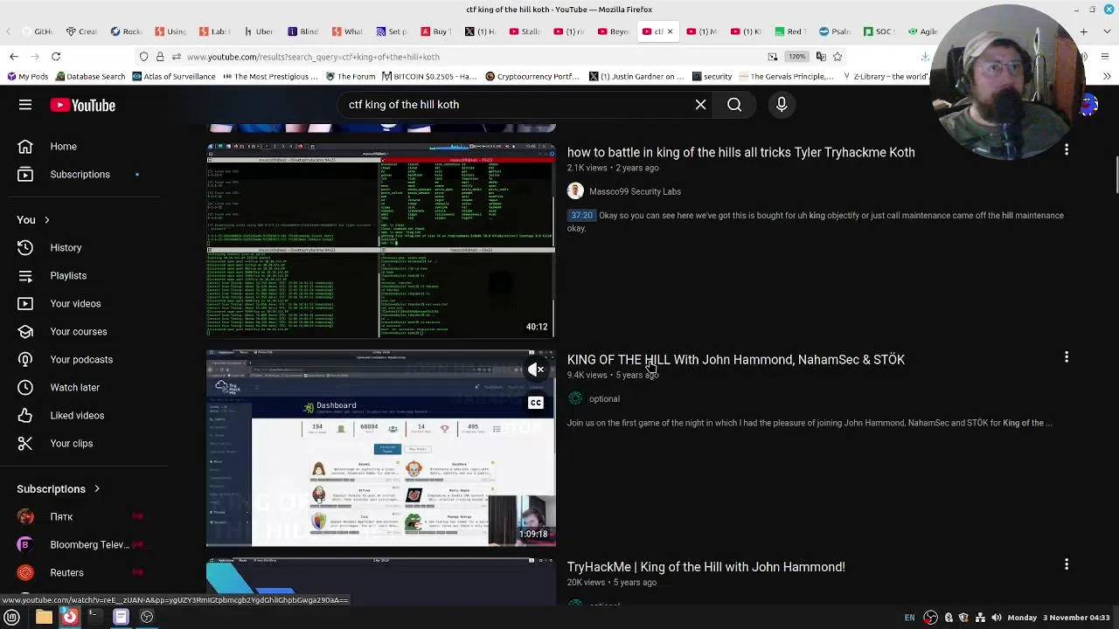The height and width of the screenshot is (629, 1119).
Task: Unmute the preview on the KING OF THE HILL thumbnail
Action: [536, 370]
